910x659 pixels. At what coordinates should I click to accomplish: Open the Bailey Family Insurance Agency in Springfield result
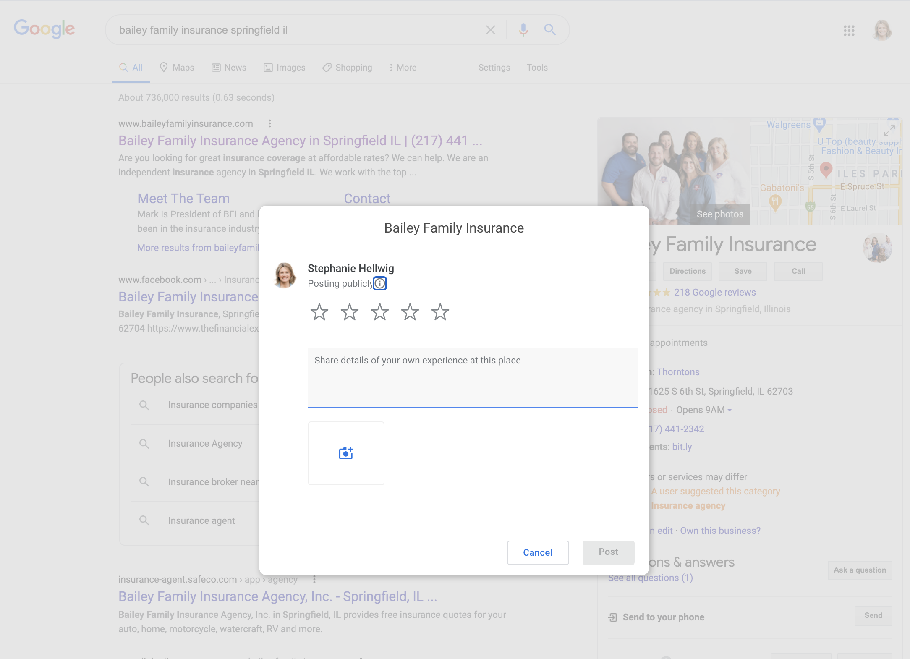coord(301,141)
